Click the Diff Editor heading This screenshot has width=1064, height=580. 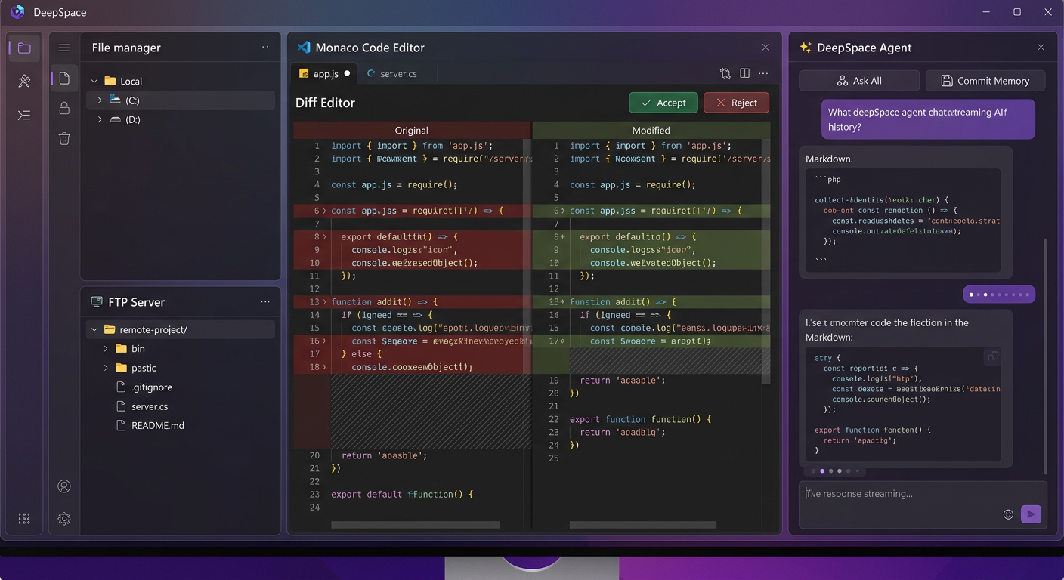click(325, 103)
